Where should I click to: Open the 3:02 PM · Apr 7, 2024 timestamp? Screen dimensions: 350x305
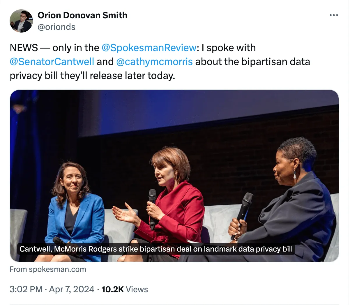point(52,289)
